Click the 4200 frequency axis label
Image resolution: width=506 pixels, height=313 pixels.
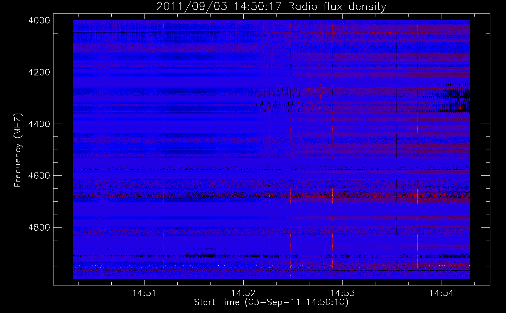click(39, 72)
